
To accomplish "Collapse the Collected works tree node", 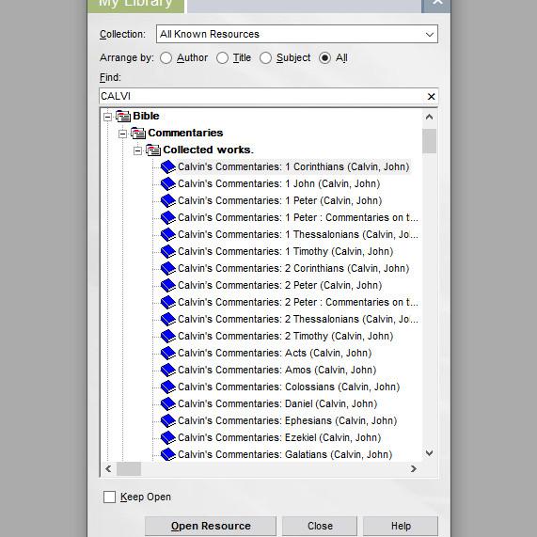I will tap(137, 150).
